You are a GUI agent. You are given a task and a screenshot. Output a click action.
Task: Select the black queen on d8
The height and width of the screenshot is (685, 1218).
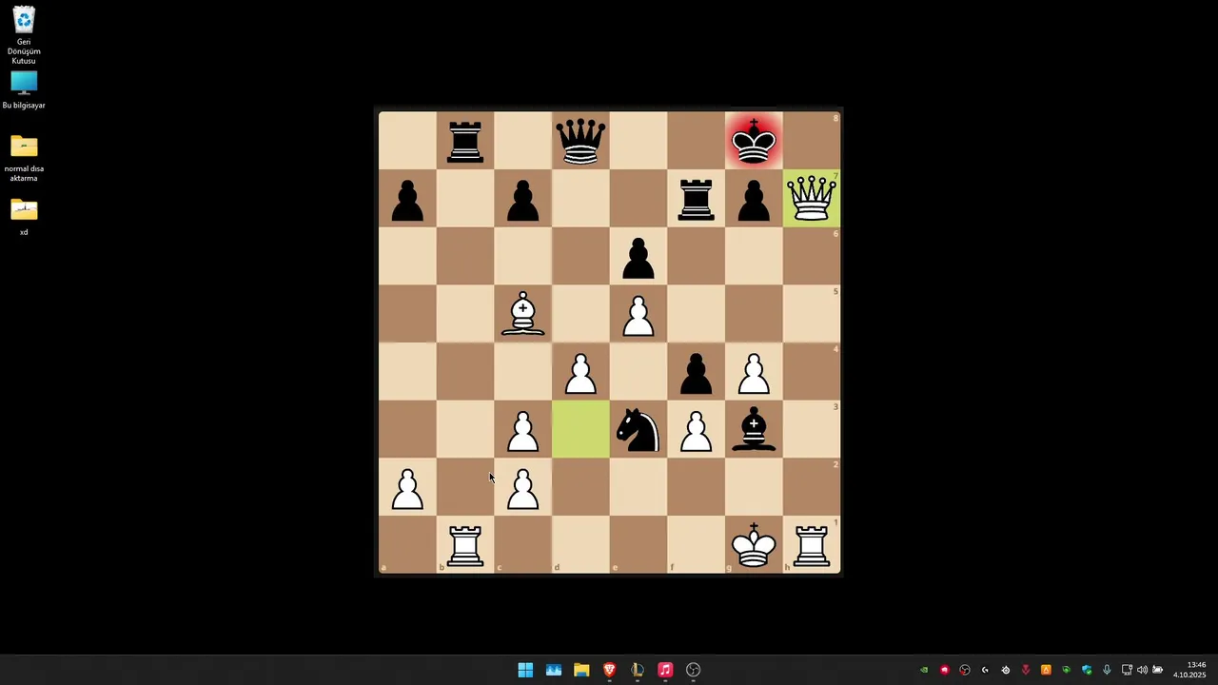(x=580, y=141)
